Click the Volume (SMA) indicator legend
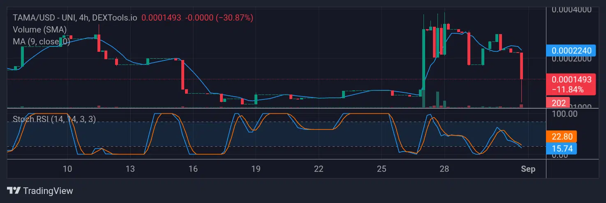This screenshot has height=203, width=606. pyautogui.click(x=40, y=30)
